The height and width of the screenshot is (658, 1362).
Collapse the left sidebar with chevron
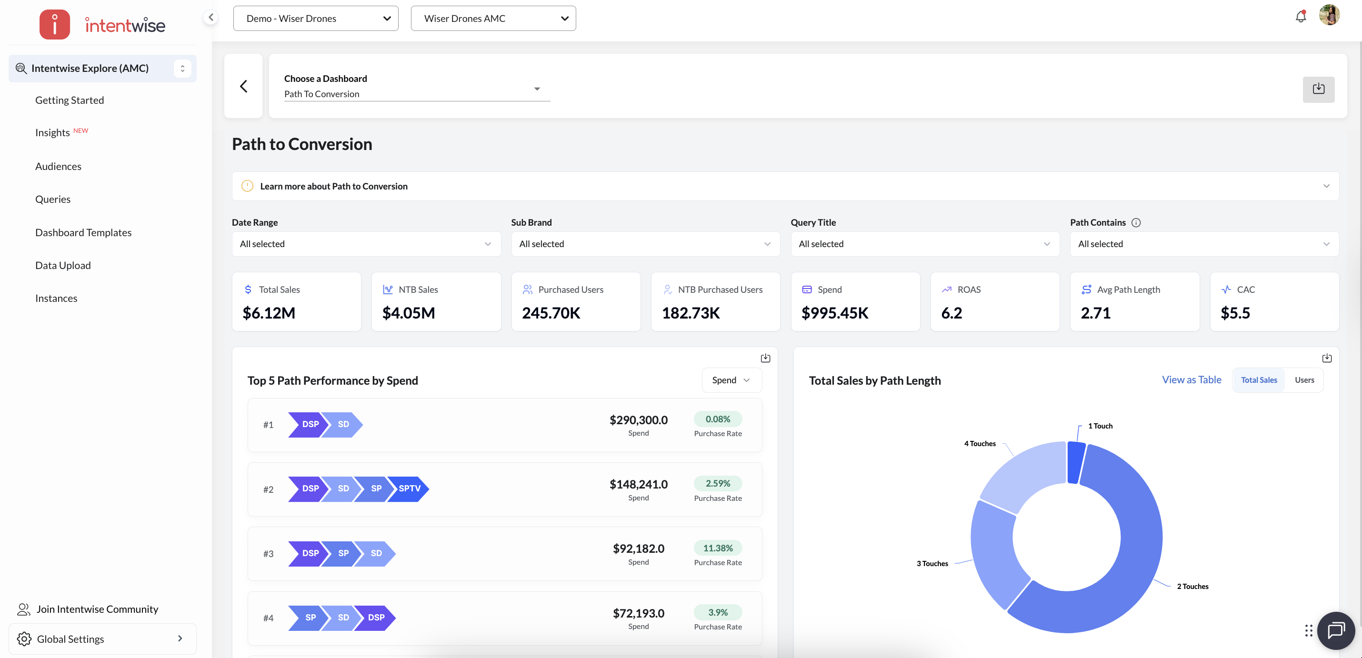tap(210, 17)
